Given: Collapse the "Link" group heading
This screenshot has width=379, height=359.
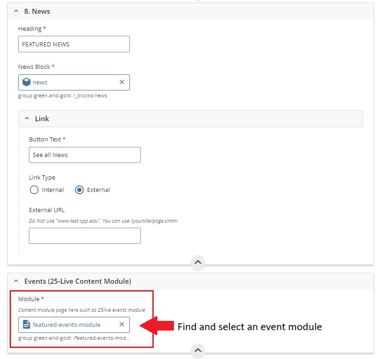Looking at the screenshot, I should coord(42,118).
